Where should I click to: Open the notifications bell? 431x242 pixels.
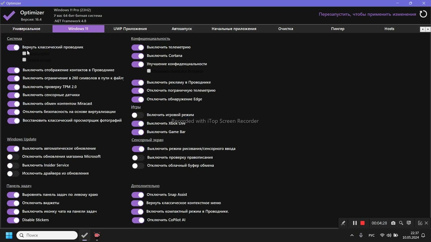click(424, 235)
